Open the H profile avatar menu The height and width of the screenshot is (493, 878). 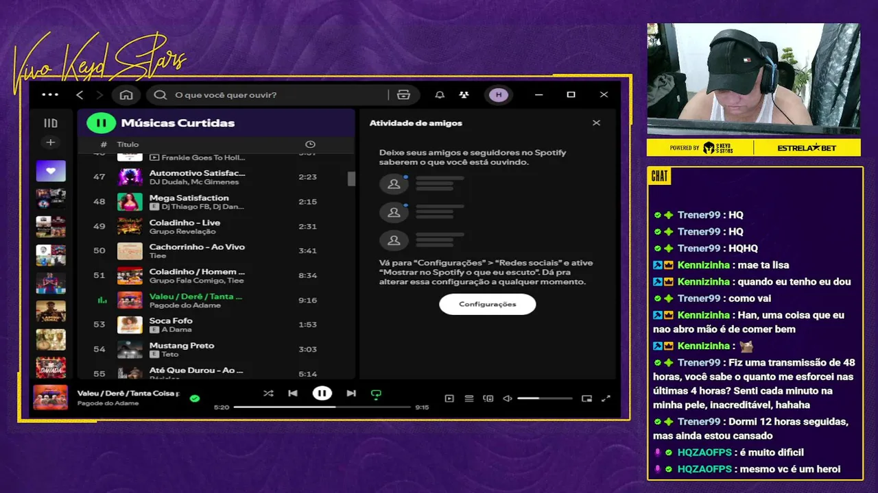499,95
